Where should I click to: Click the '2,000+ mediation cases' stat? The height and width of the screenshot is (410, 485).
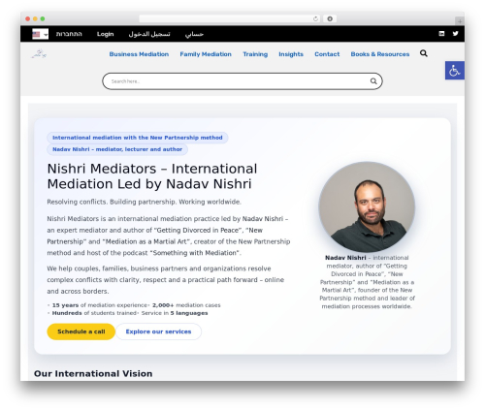coord(186,305)
